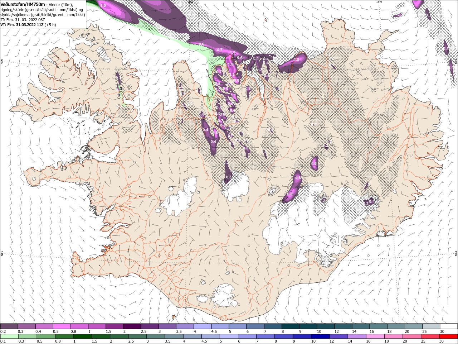Viewport: 458px width, 344px height.
Task: Pick the white 30 snow legend swatch
Action: coord(449,326)
